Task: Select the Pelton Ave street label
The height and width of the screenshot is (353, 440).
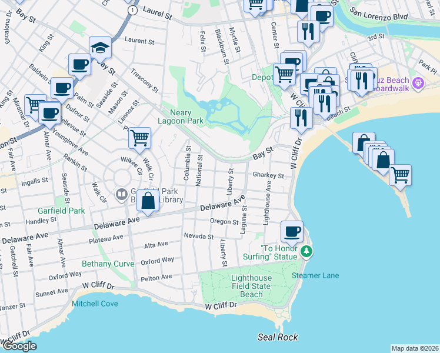Action: [x=156, y=278]
